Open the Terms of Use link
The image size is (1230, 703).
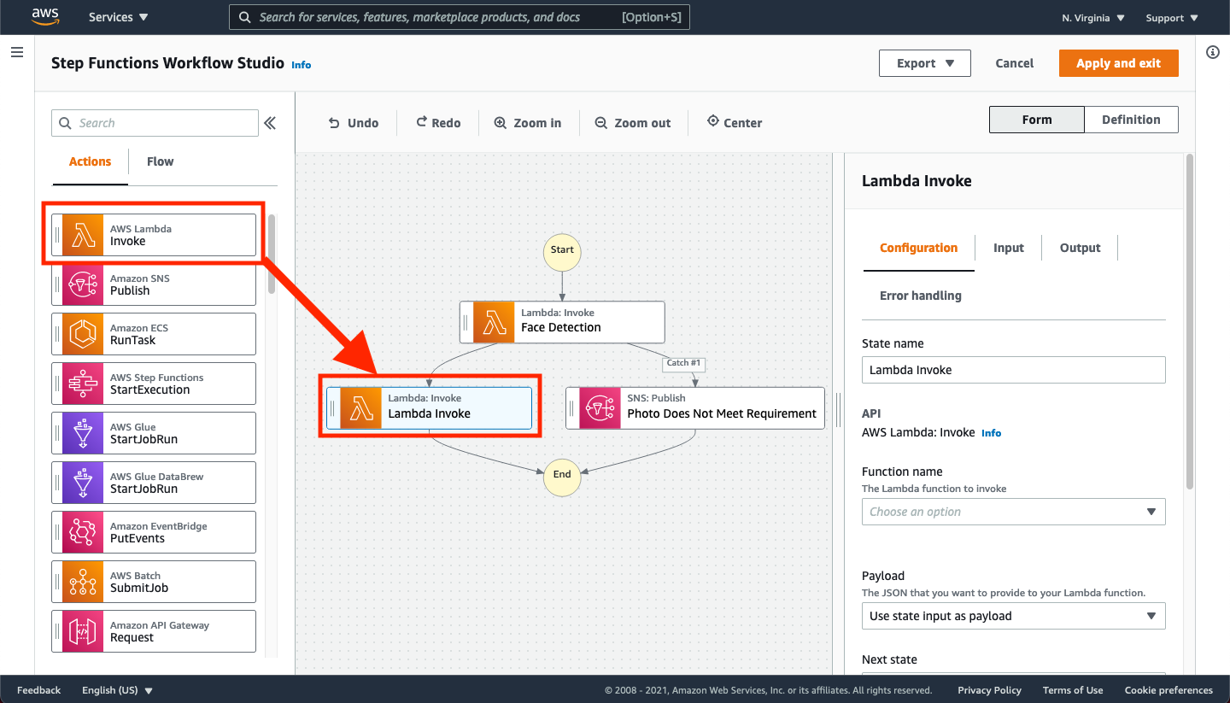click(x=1073, y=690)
